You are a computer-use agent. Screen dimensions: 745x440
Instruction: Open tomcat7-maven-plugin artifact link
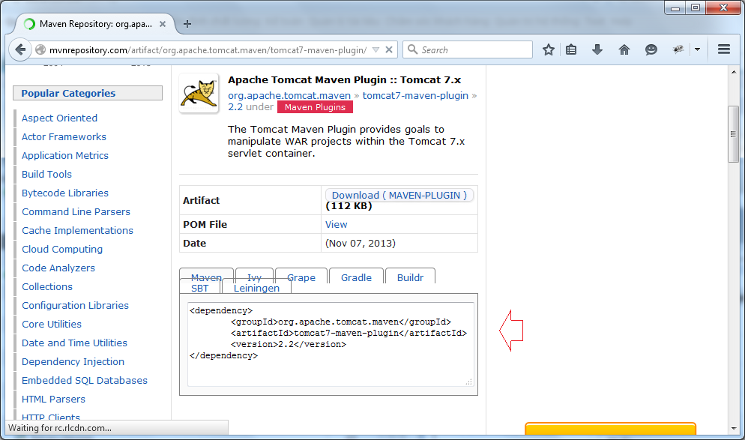point(415,95)
